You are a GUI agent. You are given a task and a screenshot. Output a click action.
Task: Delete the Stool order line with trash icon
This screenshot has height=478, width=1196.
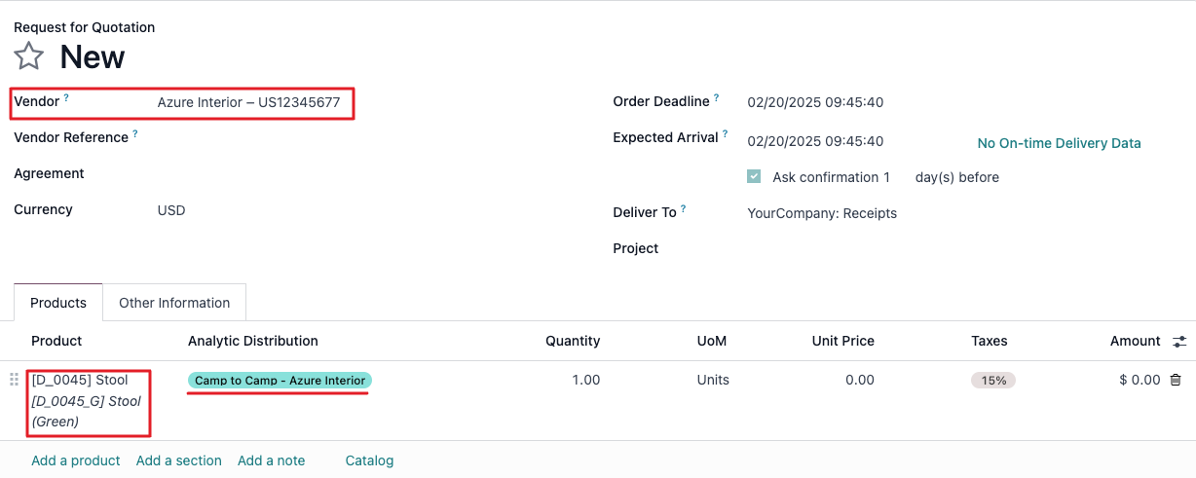(1176, 381)
